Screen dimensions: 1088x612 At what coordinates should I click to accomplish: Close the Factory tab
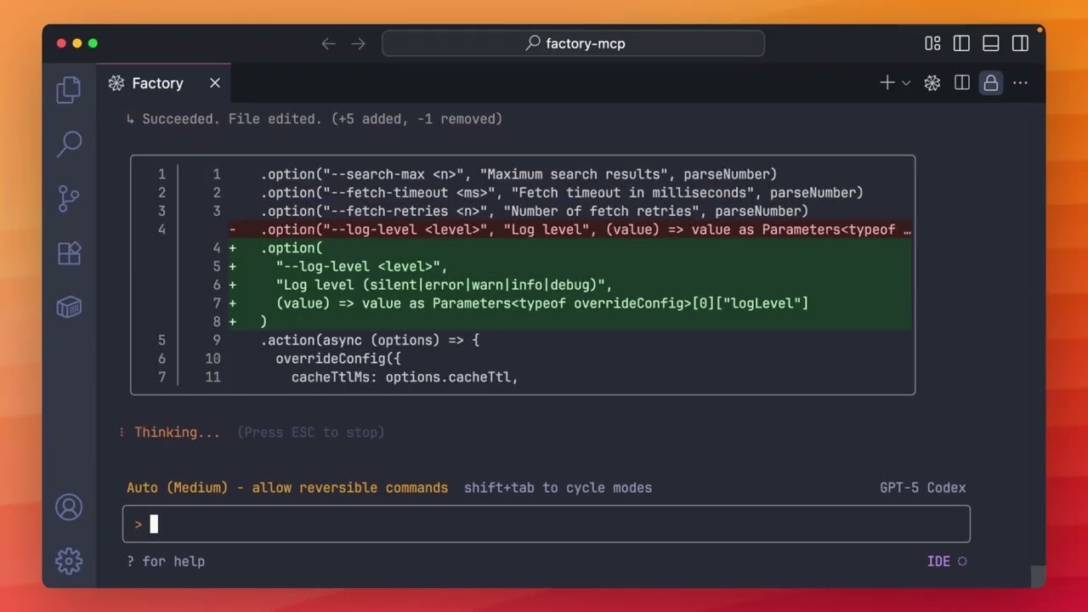pyautogui.click(x=215, y=83)
